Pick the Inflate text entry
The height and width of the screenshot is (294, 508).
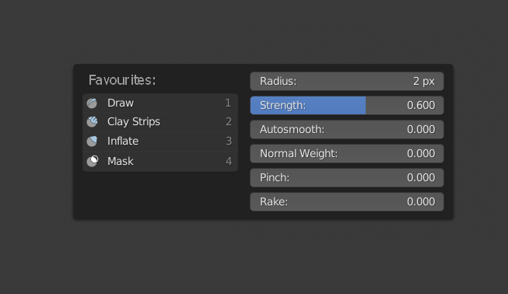point(123,142)
